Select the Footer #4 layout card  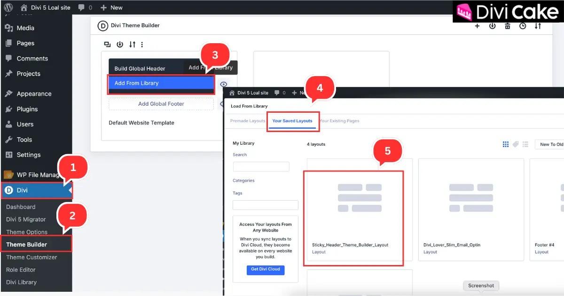tap(547, 210)
